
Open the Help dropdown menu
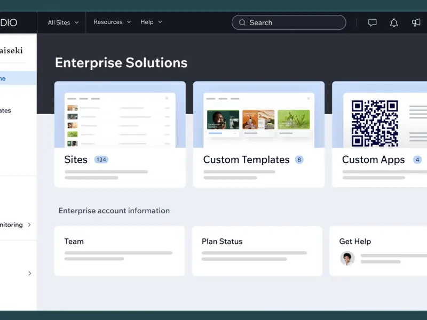[x=151, y=22]
